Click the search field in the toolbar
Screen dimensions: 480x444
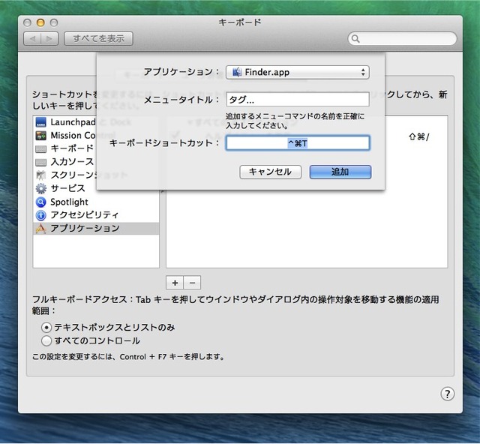click(x=402, y=39)
